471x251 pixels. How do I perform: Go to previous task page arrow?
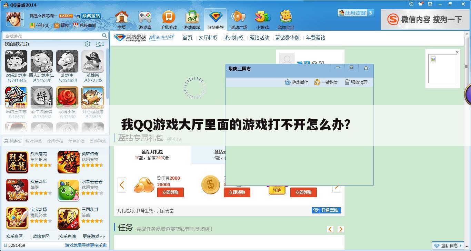coord(330,229)
